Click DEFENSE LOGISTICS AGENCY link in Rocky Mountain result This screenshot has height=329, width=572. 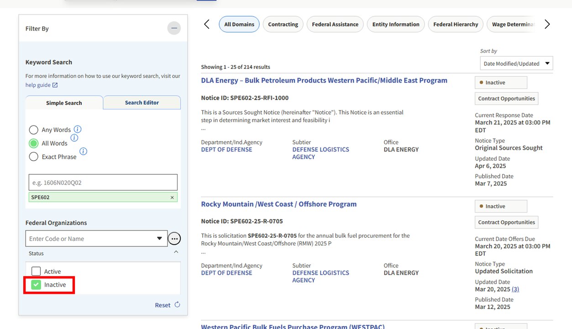point(320,277)
